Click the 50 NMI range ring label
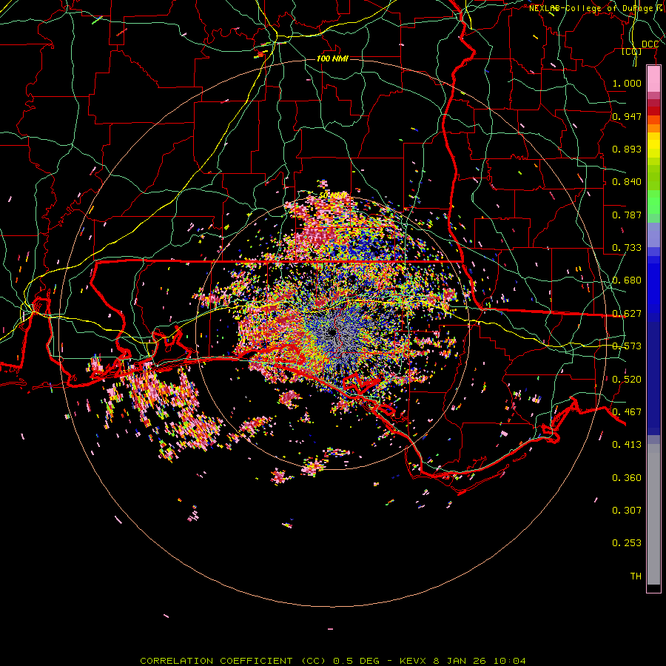666x666 pixels. click(x=332, y=196)
